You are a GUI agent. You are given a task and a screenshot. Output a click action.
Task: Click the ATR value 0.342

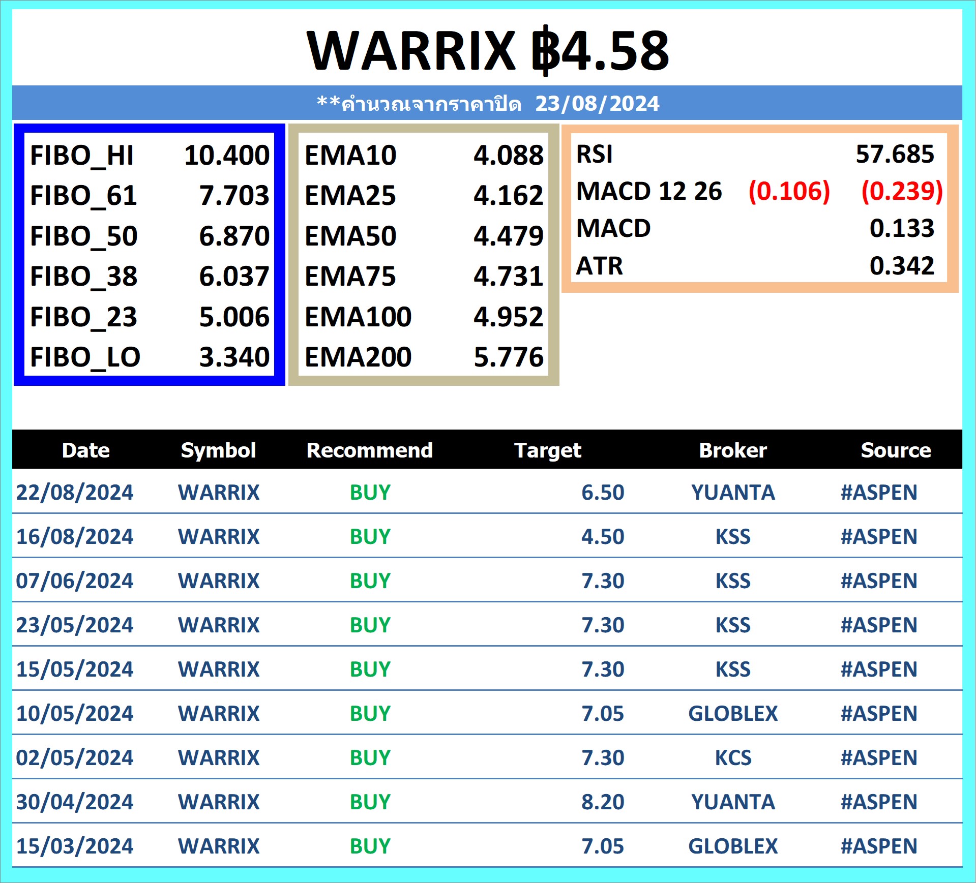click(x=902, y=266)
